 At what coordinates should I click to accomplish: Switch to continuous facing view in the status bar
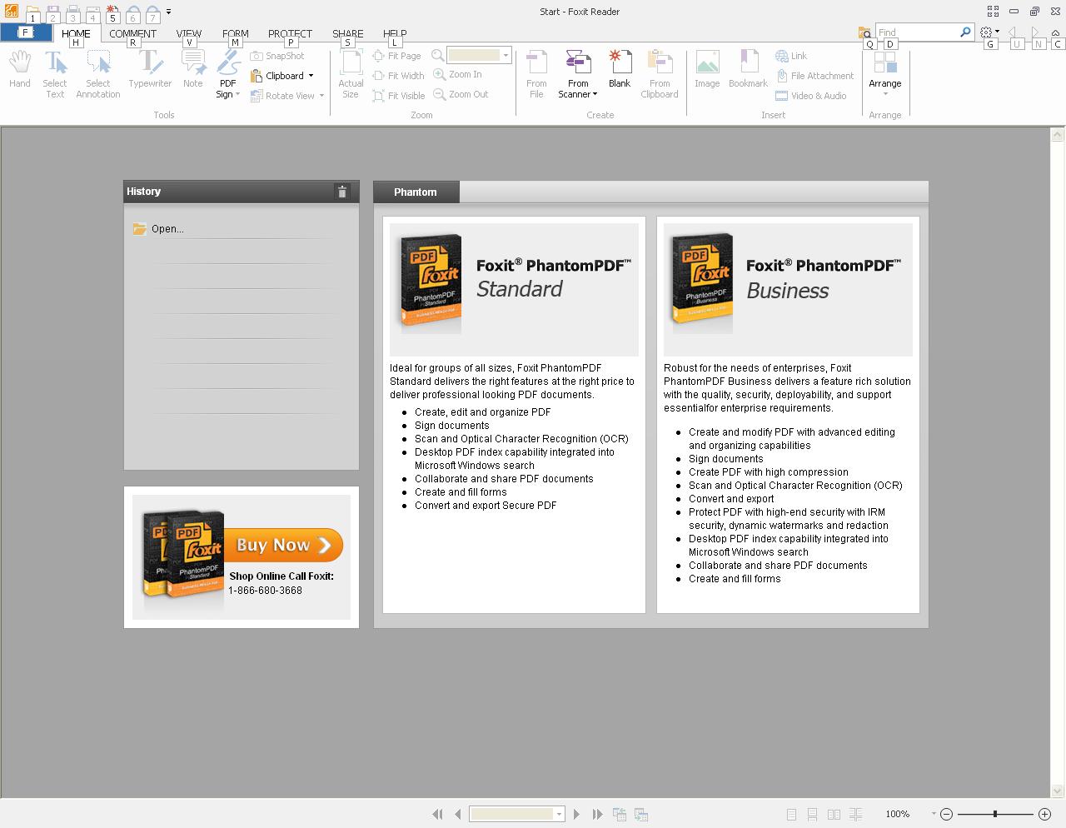855,814
